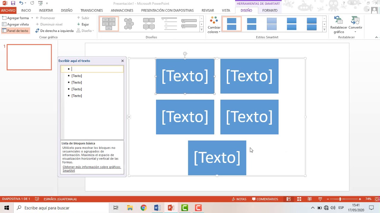Click the rotation handle above the shape
380x213 pixels.
tap(185, 54)
